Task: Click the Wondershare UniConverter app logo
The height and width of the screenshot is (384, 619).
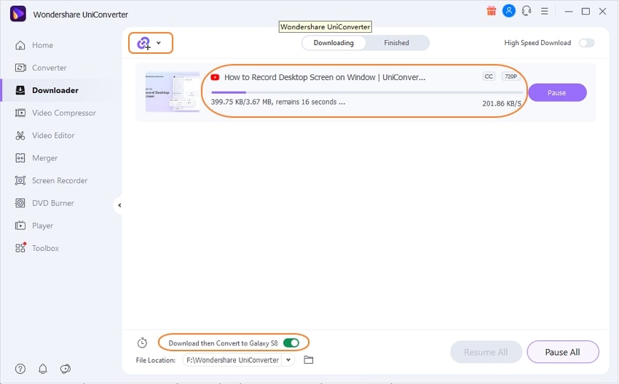Action: [17, 14]
